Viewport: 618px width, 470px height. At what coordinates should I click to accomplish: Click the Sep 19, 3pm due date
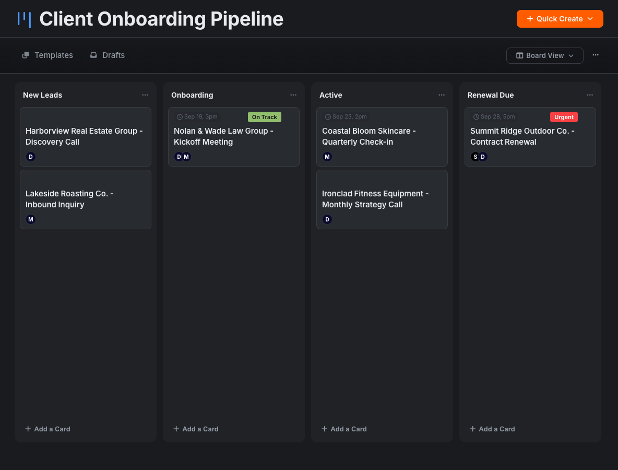tap(197, 116)
